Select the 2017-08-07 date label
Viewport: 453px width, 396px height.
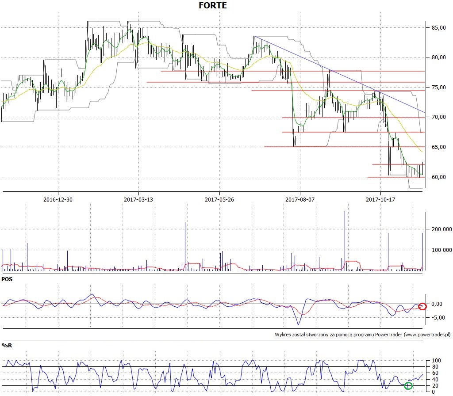pos(300,200)
